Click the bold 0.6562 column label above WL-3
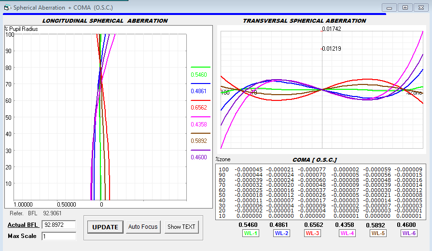The image size is (432, 251). tap(314, 225)
